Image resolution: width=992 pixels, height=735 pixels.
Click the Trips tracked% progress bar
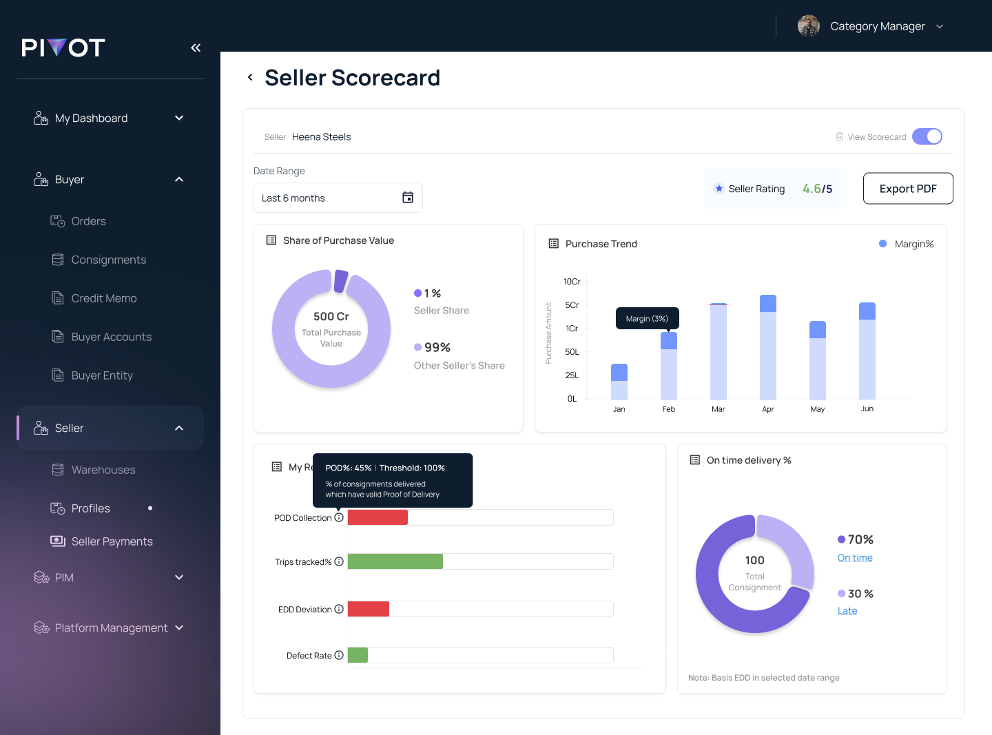[480, 561]
